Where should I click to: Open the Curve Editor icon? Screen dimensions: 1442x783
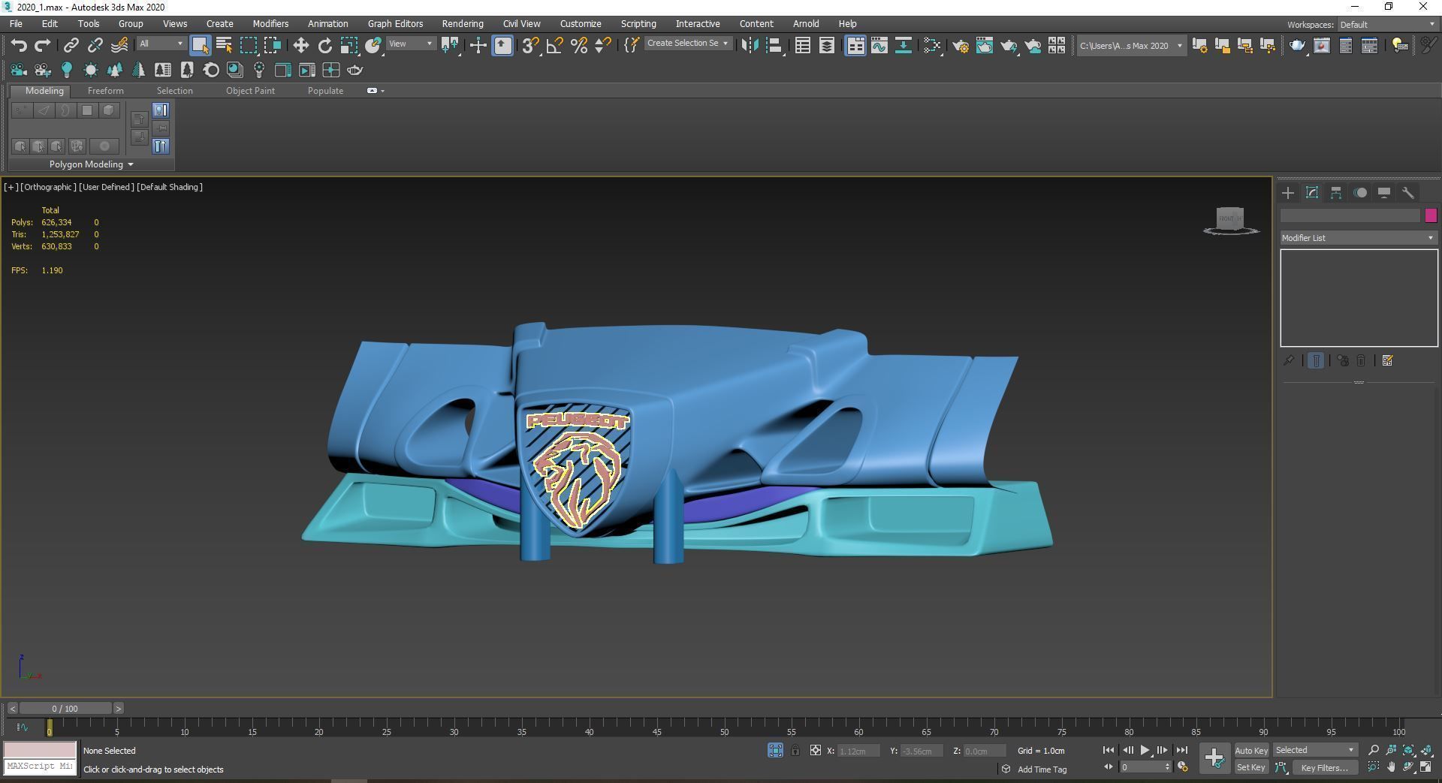pyautogui.click(x=879, y=46)
